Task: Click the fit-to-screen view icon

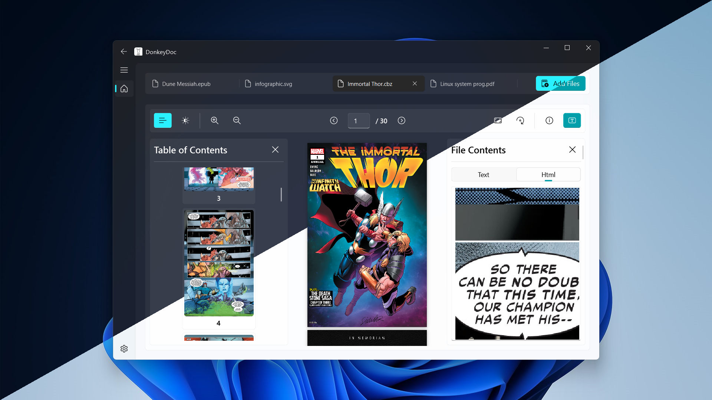Action: point(498,120)
